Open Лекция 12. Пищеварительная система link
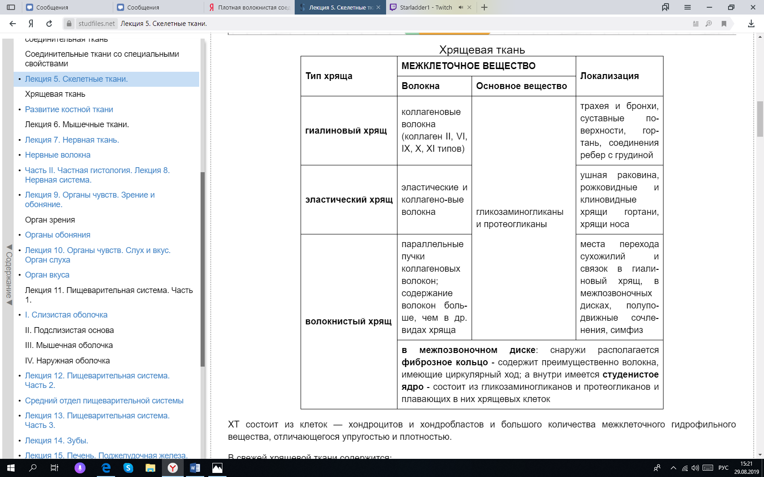 pyautogui.click(x=97, y=380)
